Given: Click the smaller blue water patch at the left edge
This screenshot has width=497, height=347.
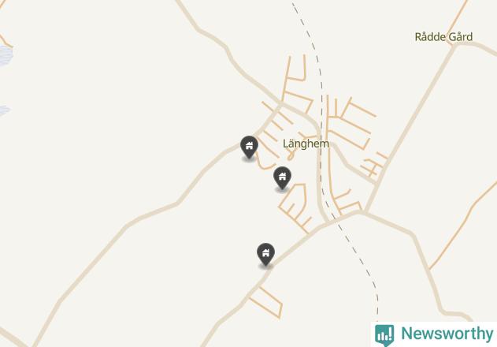Looking at the screenshot, I should [x=5, y=110].
